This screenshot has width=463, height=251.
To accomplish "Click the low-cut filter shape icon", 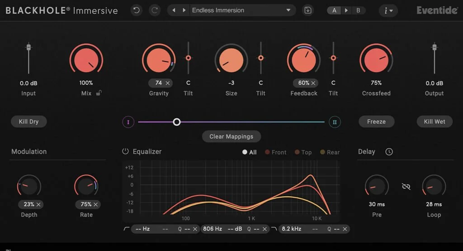I will (x=127, y=229).
